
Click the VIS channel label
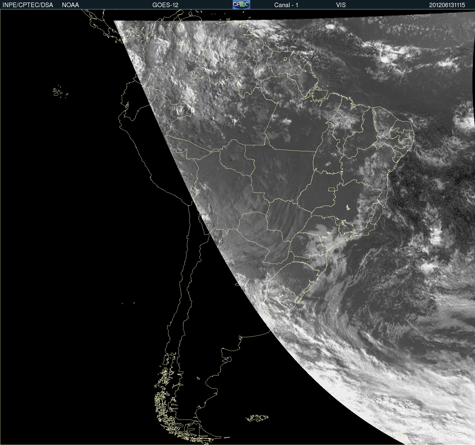tap(341, 5)
